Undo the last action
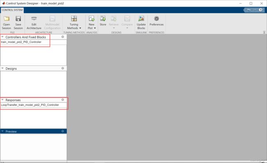Image resolution: width=267 pixels, height=163 pixels. 249,10
